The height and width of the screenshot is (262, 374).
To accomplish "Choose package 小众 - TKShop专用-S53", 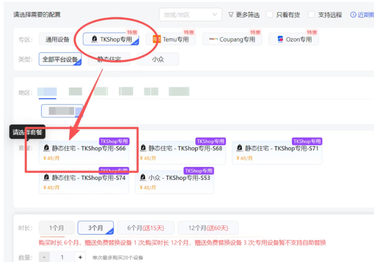I will pyautogui.click(x=174, y=182).
